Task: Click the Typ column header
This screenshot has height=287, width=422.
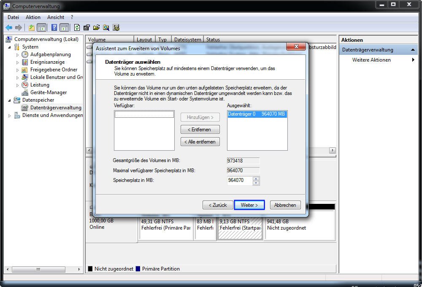Action: (163, 39)
